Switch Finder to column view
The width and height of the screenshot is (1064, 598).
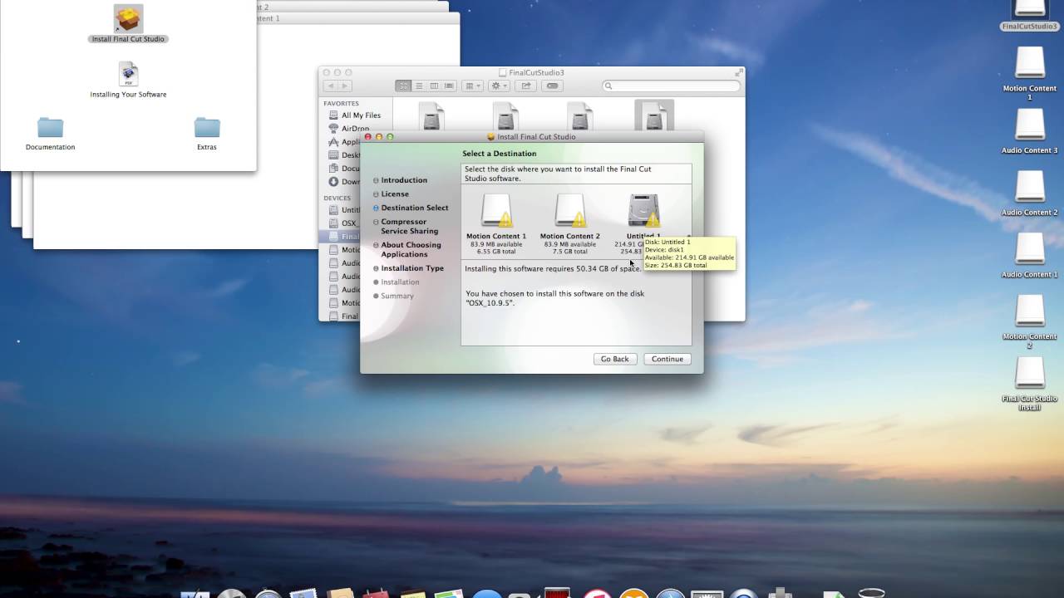point(434,86)
